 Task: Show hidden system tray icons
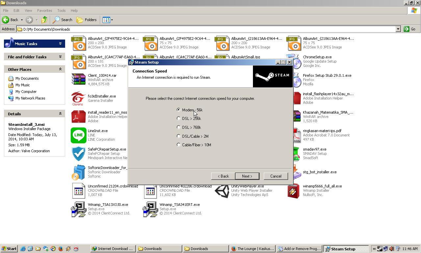pos(374,249)
